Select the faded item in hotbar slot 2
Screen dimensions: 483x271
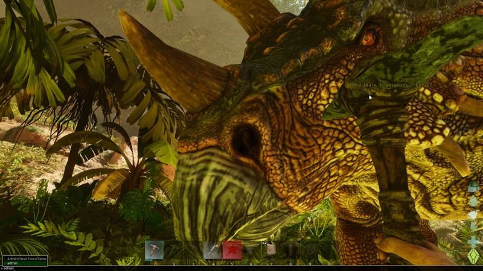[x=174, y=250]
